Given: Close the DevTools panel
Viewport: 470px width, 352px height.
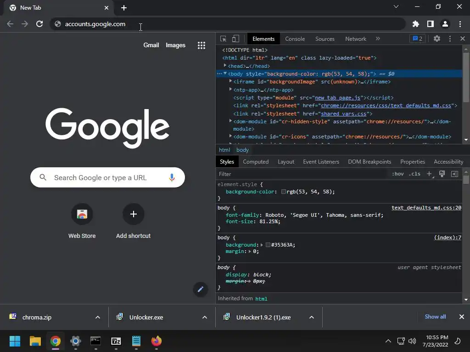Looking at the screenshot, I should pos(463,38).
